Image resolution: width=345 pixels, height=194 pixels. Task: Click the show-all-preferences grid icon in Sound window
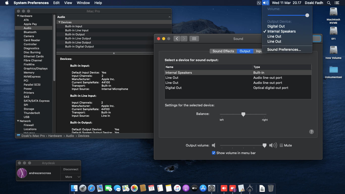click(x=194, y=39)
